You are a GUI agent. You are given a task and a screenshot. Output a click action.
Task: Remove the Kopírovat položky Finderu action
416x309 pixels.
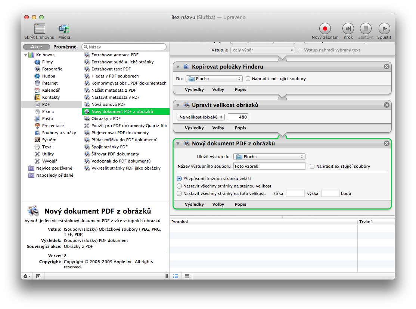[x=386, y=67]
